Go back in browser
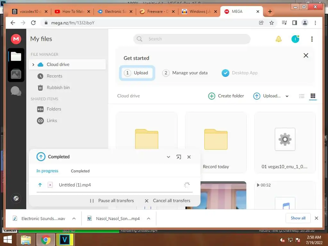 point(13,23)
